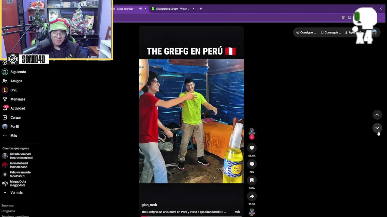Click the Amigos people icon
This screenshot has width=387, height=217.
coord(5,81)
